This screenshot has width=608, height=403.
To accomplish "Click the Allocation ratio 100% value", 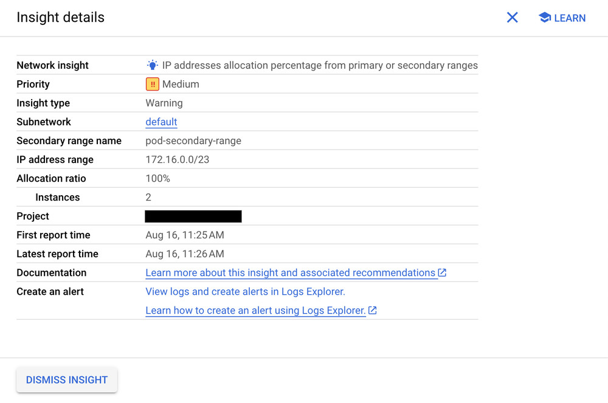I will coord(158,179).
